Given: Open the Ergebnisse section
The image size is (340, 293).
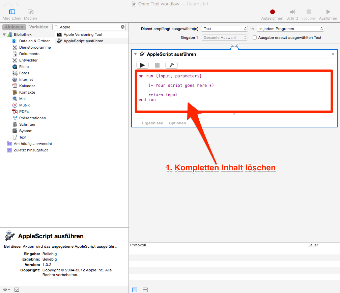Looking at the screenshot, I should (152, 123).
